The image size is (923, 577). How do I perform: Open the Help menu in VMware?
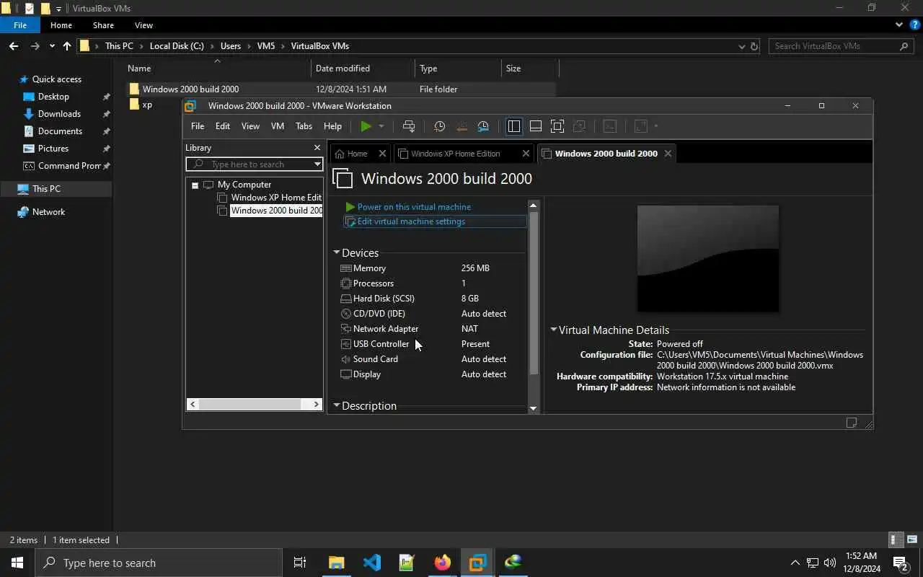[x=332, y=126]
